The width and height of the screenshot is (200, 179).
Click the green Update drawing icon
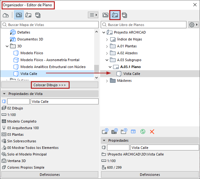pos(143,132)
